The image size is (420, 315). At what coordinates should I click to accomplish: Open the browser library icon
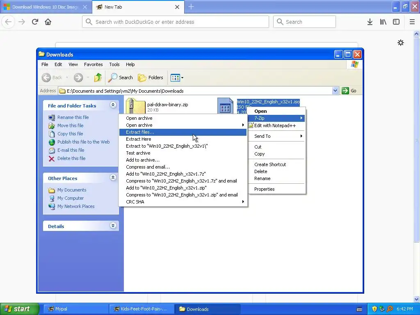point(383,22)
